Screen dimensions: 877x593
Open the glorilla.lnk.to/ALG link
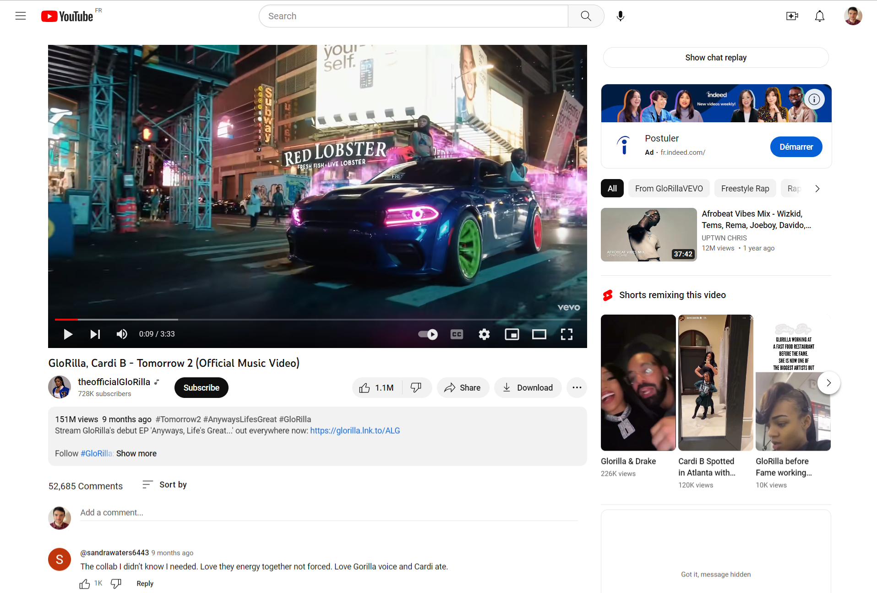pos(355,430)
